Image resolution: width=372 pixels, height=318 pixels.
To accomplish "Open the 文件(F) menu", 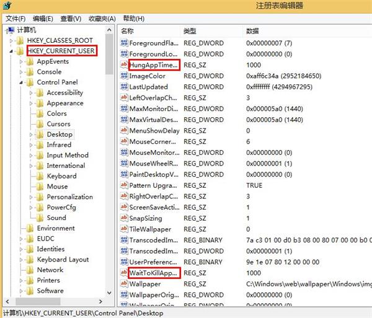I will click(x=15, y=19).
